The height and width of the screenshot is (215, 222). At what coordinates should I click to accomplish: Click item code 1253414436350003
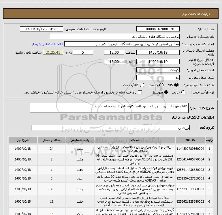click(190, 170)
